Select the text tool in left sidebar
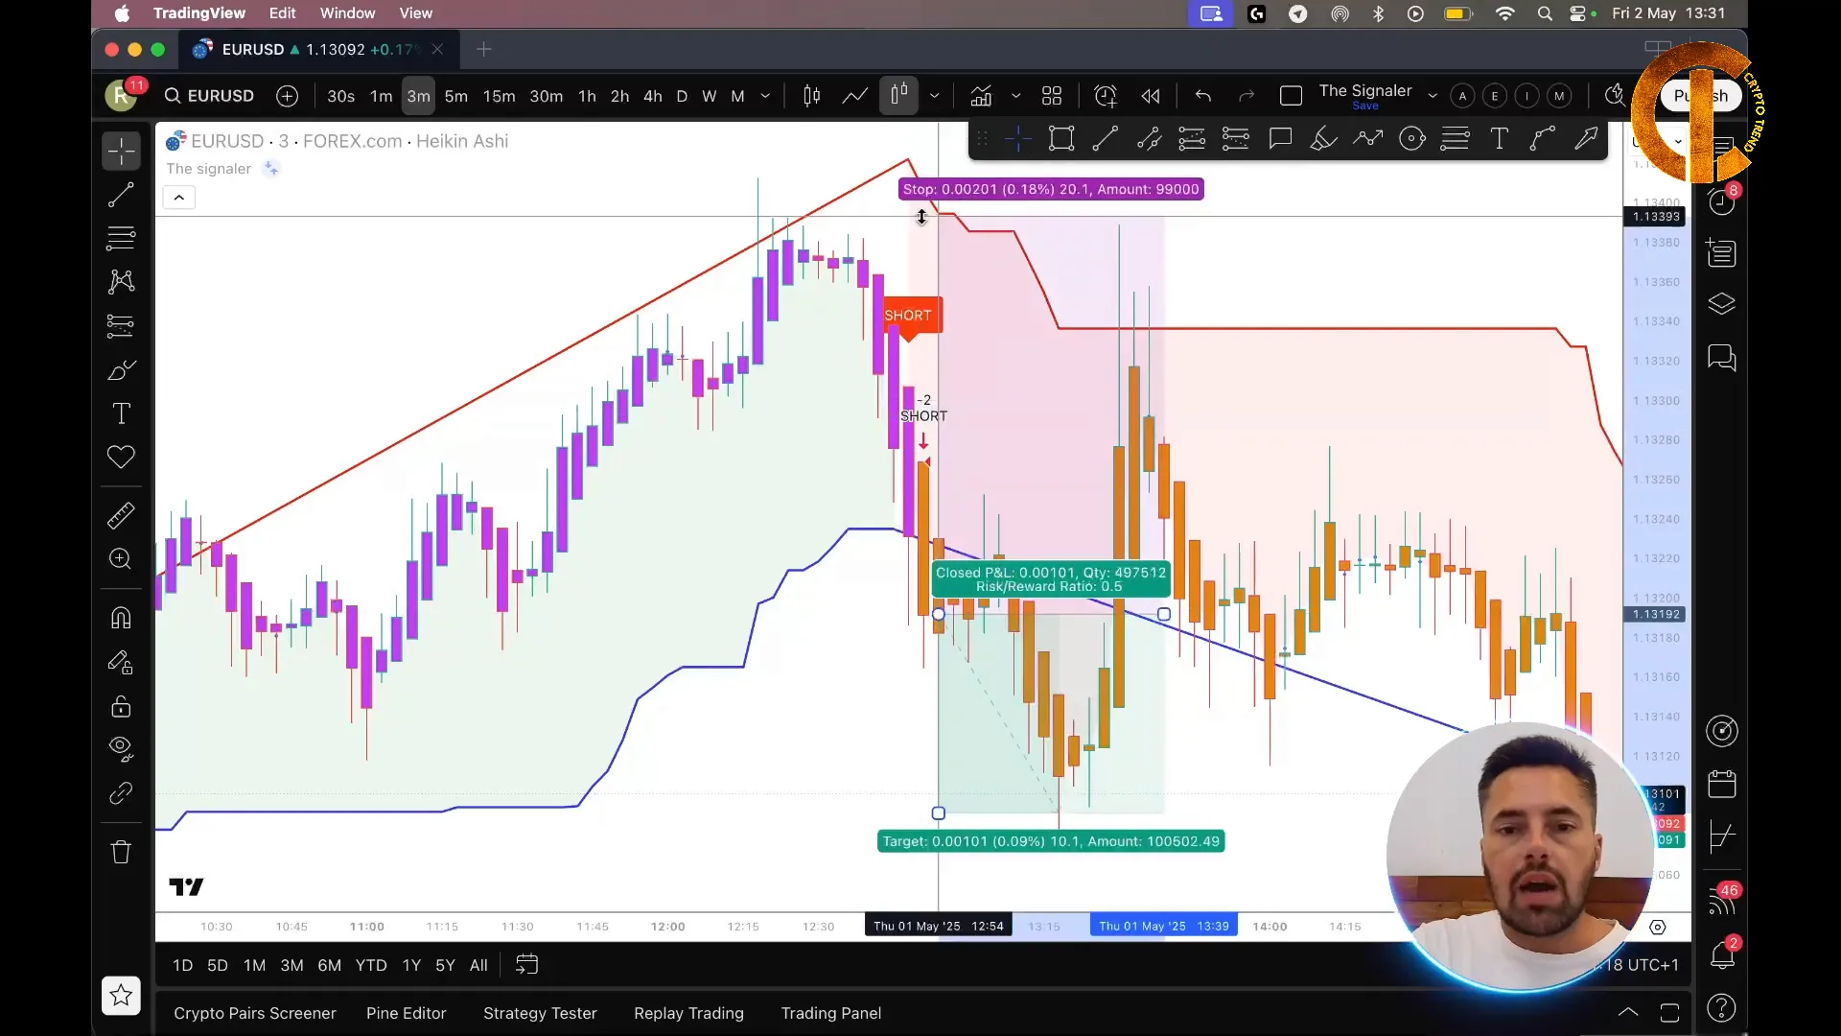The width and height of the screenshot is (1841, 1036). coord(121,413)
